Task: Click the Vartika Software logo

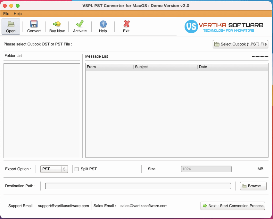Action: tap(224, 27)
